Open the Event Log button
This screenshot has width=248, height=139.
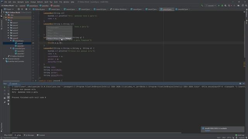240,135
